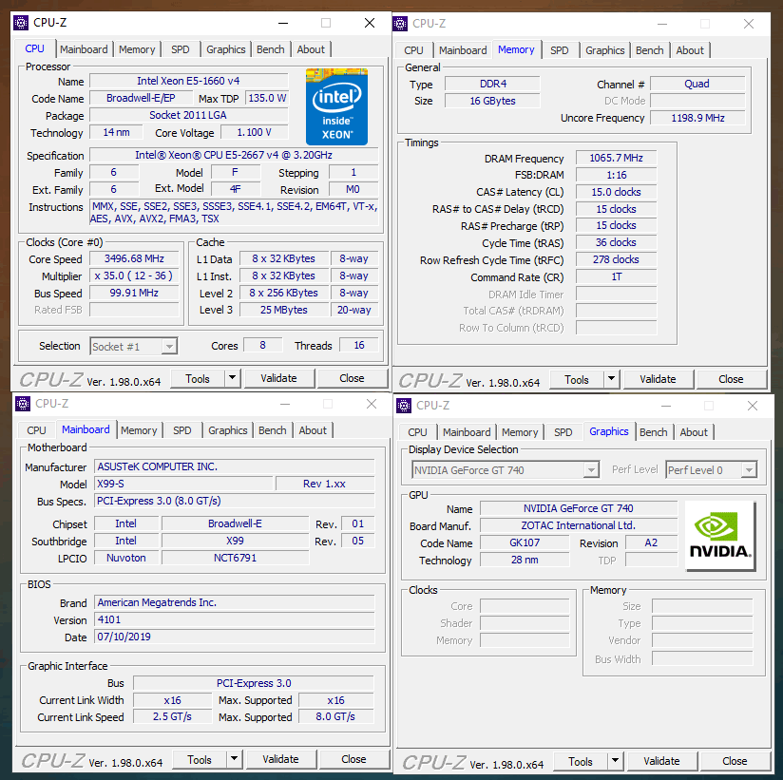783x780 pixels.
Task: Click the BIOS date '07/10/2019'
Action: pyautogui.click(x=235, y=637)
